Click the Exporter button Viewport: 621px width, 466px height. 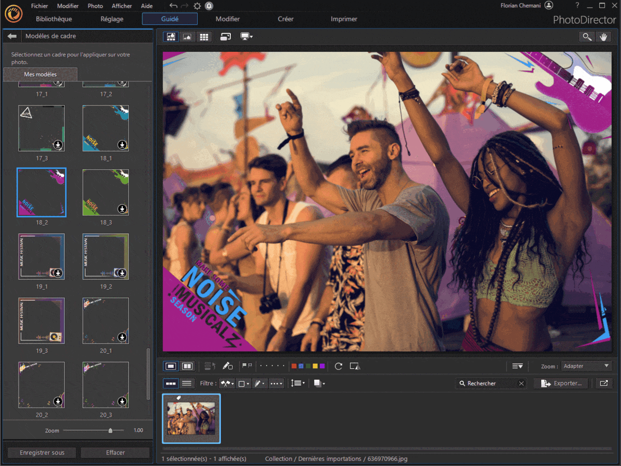(x=560, y=384)
